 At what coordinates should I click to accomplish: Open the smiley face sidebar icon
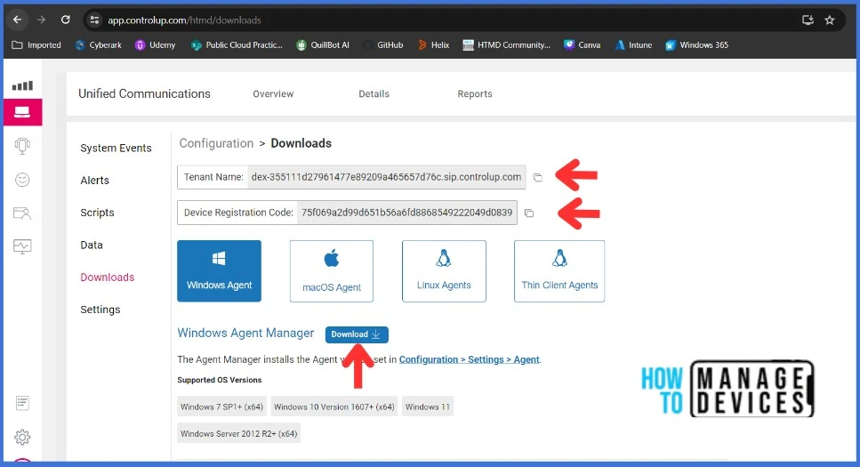[22, 180]
